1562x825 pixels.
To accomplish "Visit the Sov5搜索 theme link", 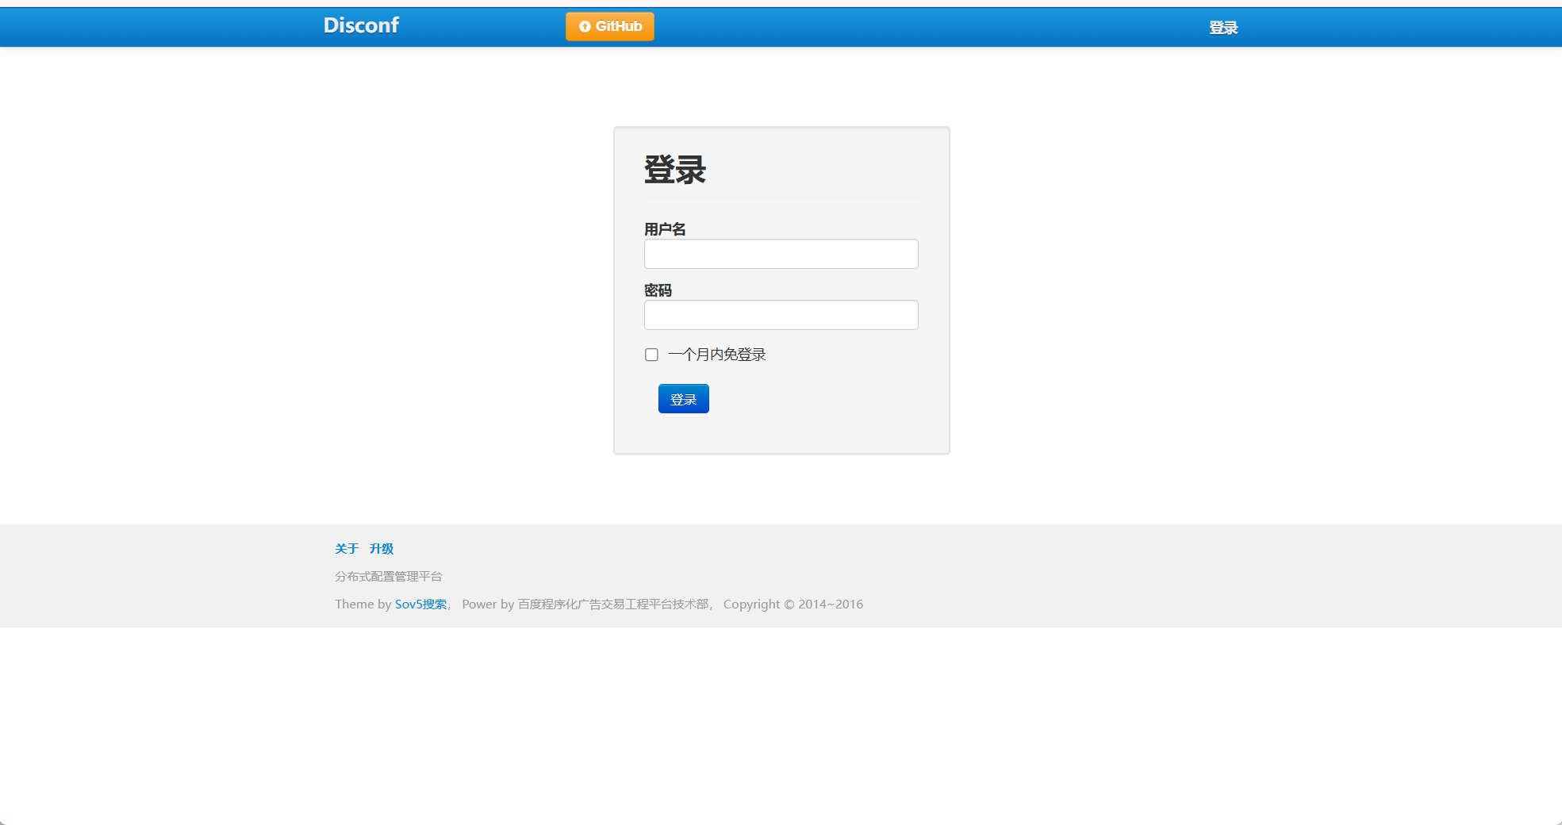I will pyautogui.click(x=420, y=604).
